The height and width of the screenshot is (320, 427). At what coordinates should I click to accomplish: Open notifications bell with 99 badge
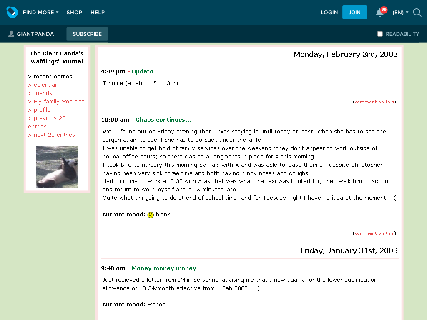click(381, 12)
